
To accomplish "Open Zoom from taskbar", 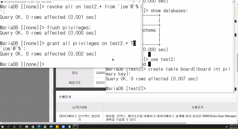I will pyautogui.click(x=63, y=127).
